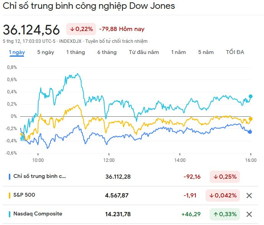264x225 pixels.
Task: Click the S&P 500 0,042% decrease badge
Action: click(x=222, y=196)
